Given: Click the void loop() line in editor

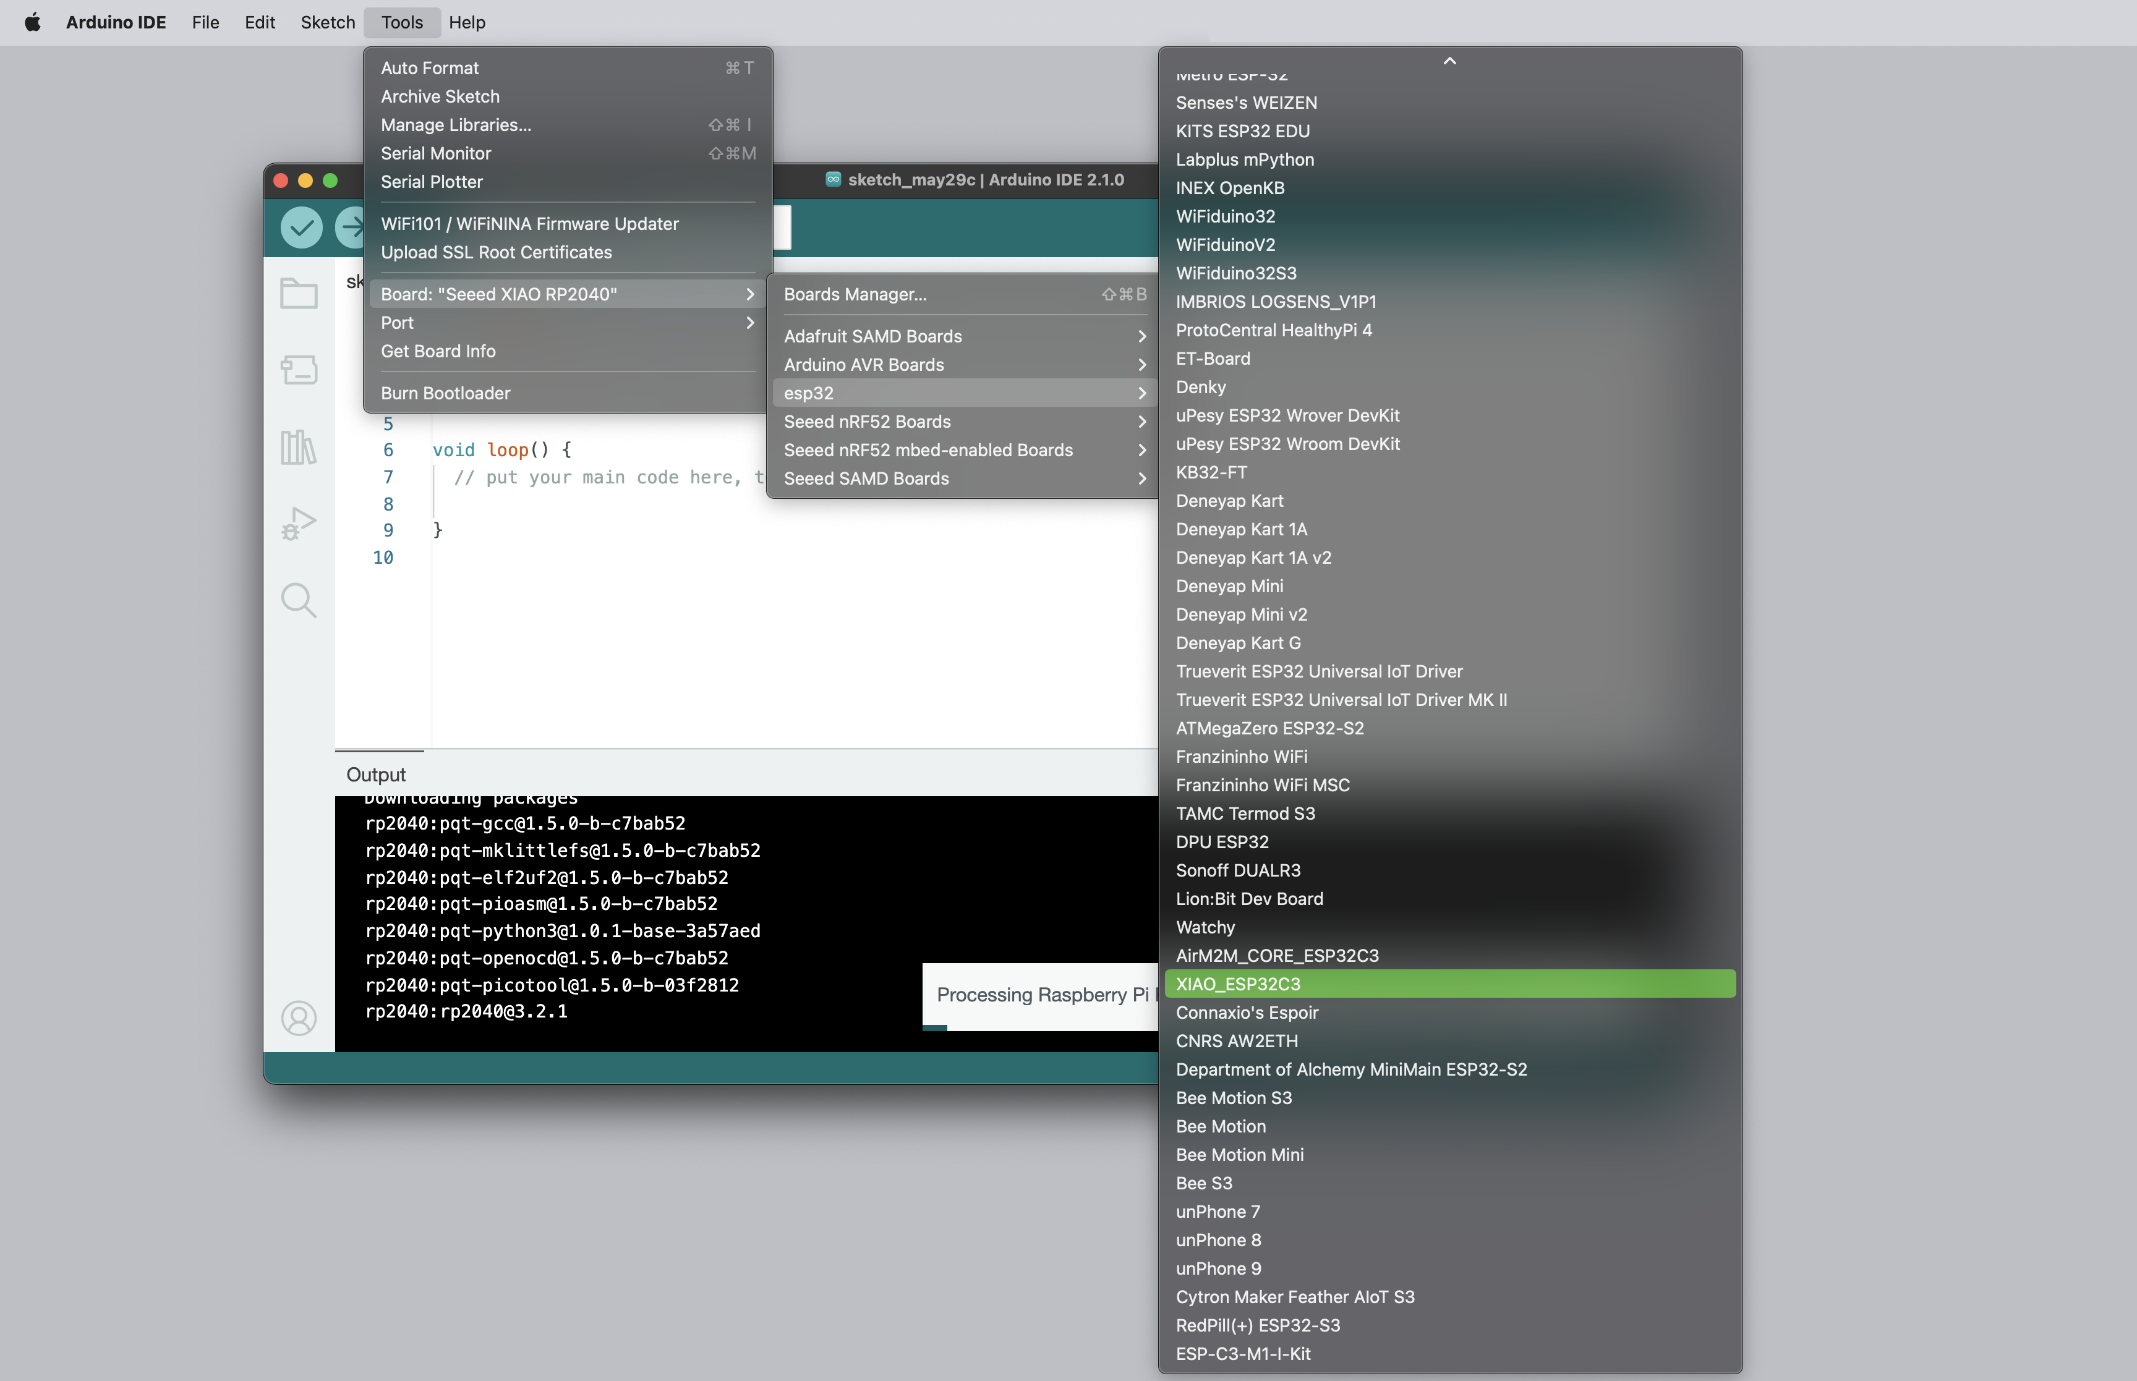Looking at the screenshot, I should [x=501, y=450].
